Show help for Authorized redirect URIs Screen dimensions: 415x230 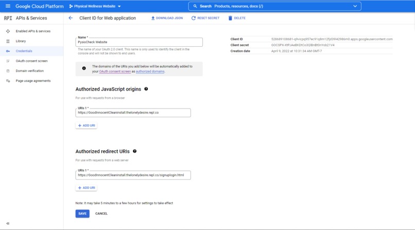point(135,151)
